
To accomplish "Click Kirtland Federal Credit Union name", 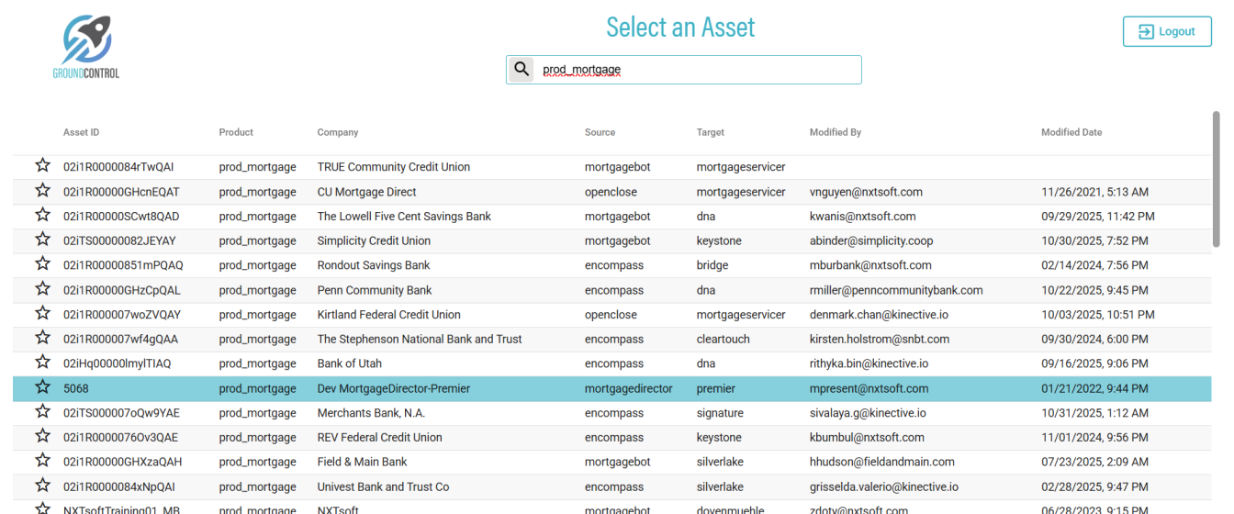I will click(x=389, y=315).
